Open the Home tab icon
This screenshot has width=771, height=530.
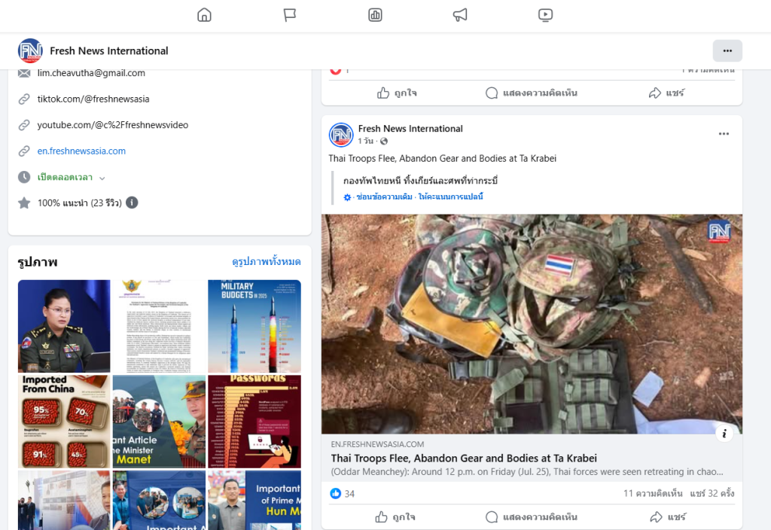[x=204, y=15]
